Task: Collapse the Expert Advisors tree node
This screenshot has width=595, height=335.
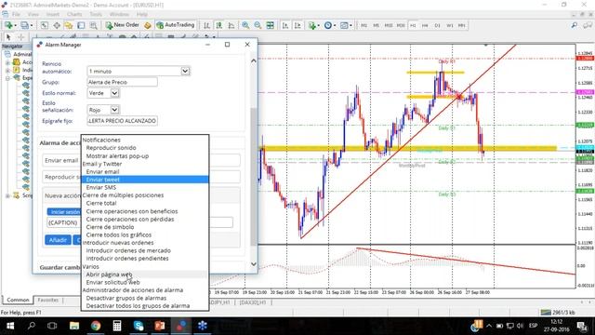Action: point(7,78)
